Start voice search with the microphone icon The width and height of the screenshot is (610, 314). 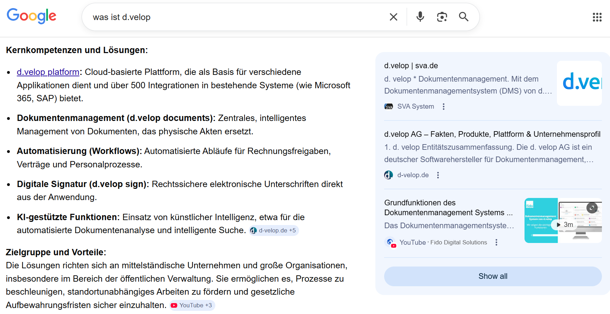(420, 17)
